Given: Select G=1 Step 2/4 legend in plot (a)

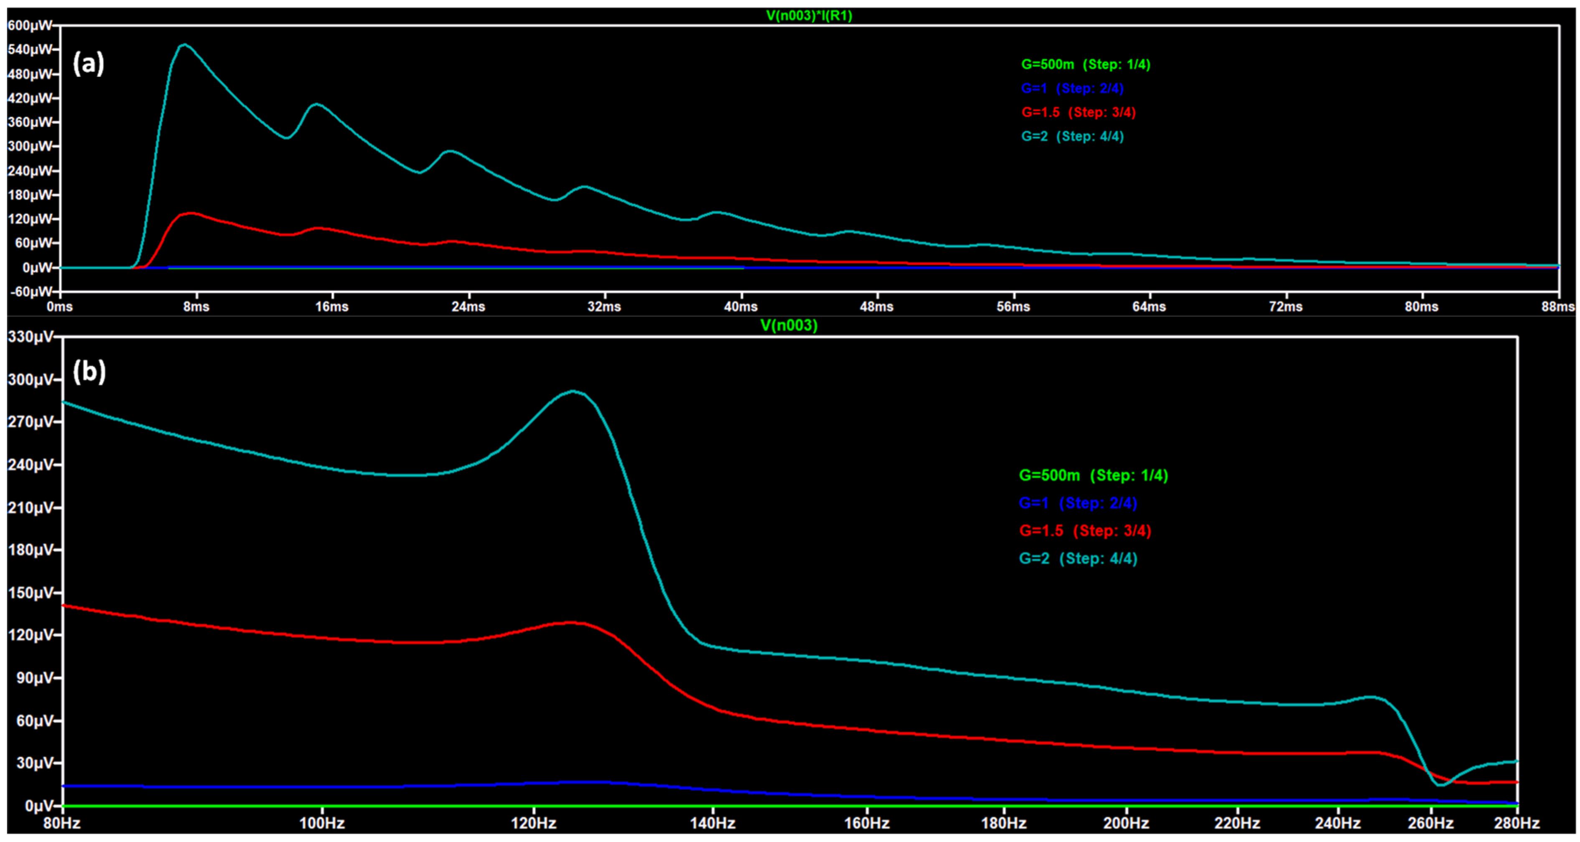Looking at the screenshot, I should pos(1071,89).
